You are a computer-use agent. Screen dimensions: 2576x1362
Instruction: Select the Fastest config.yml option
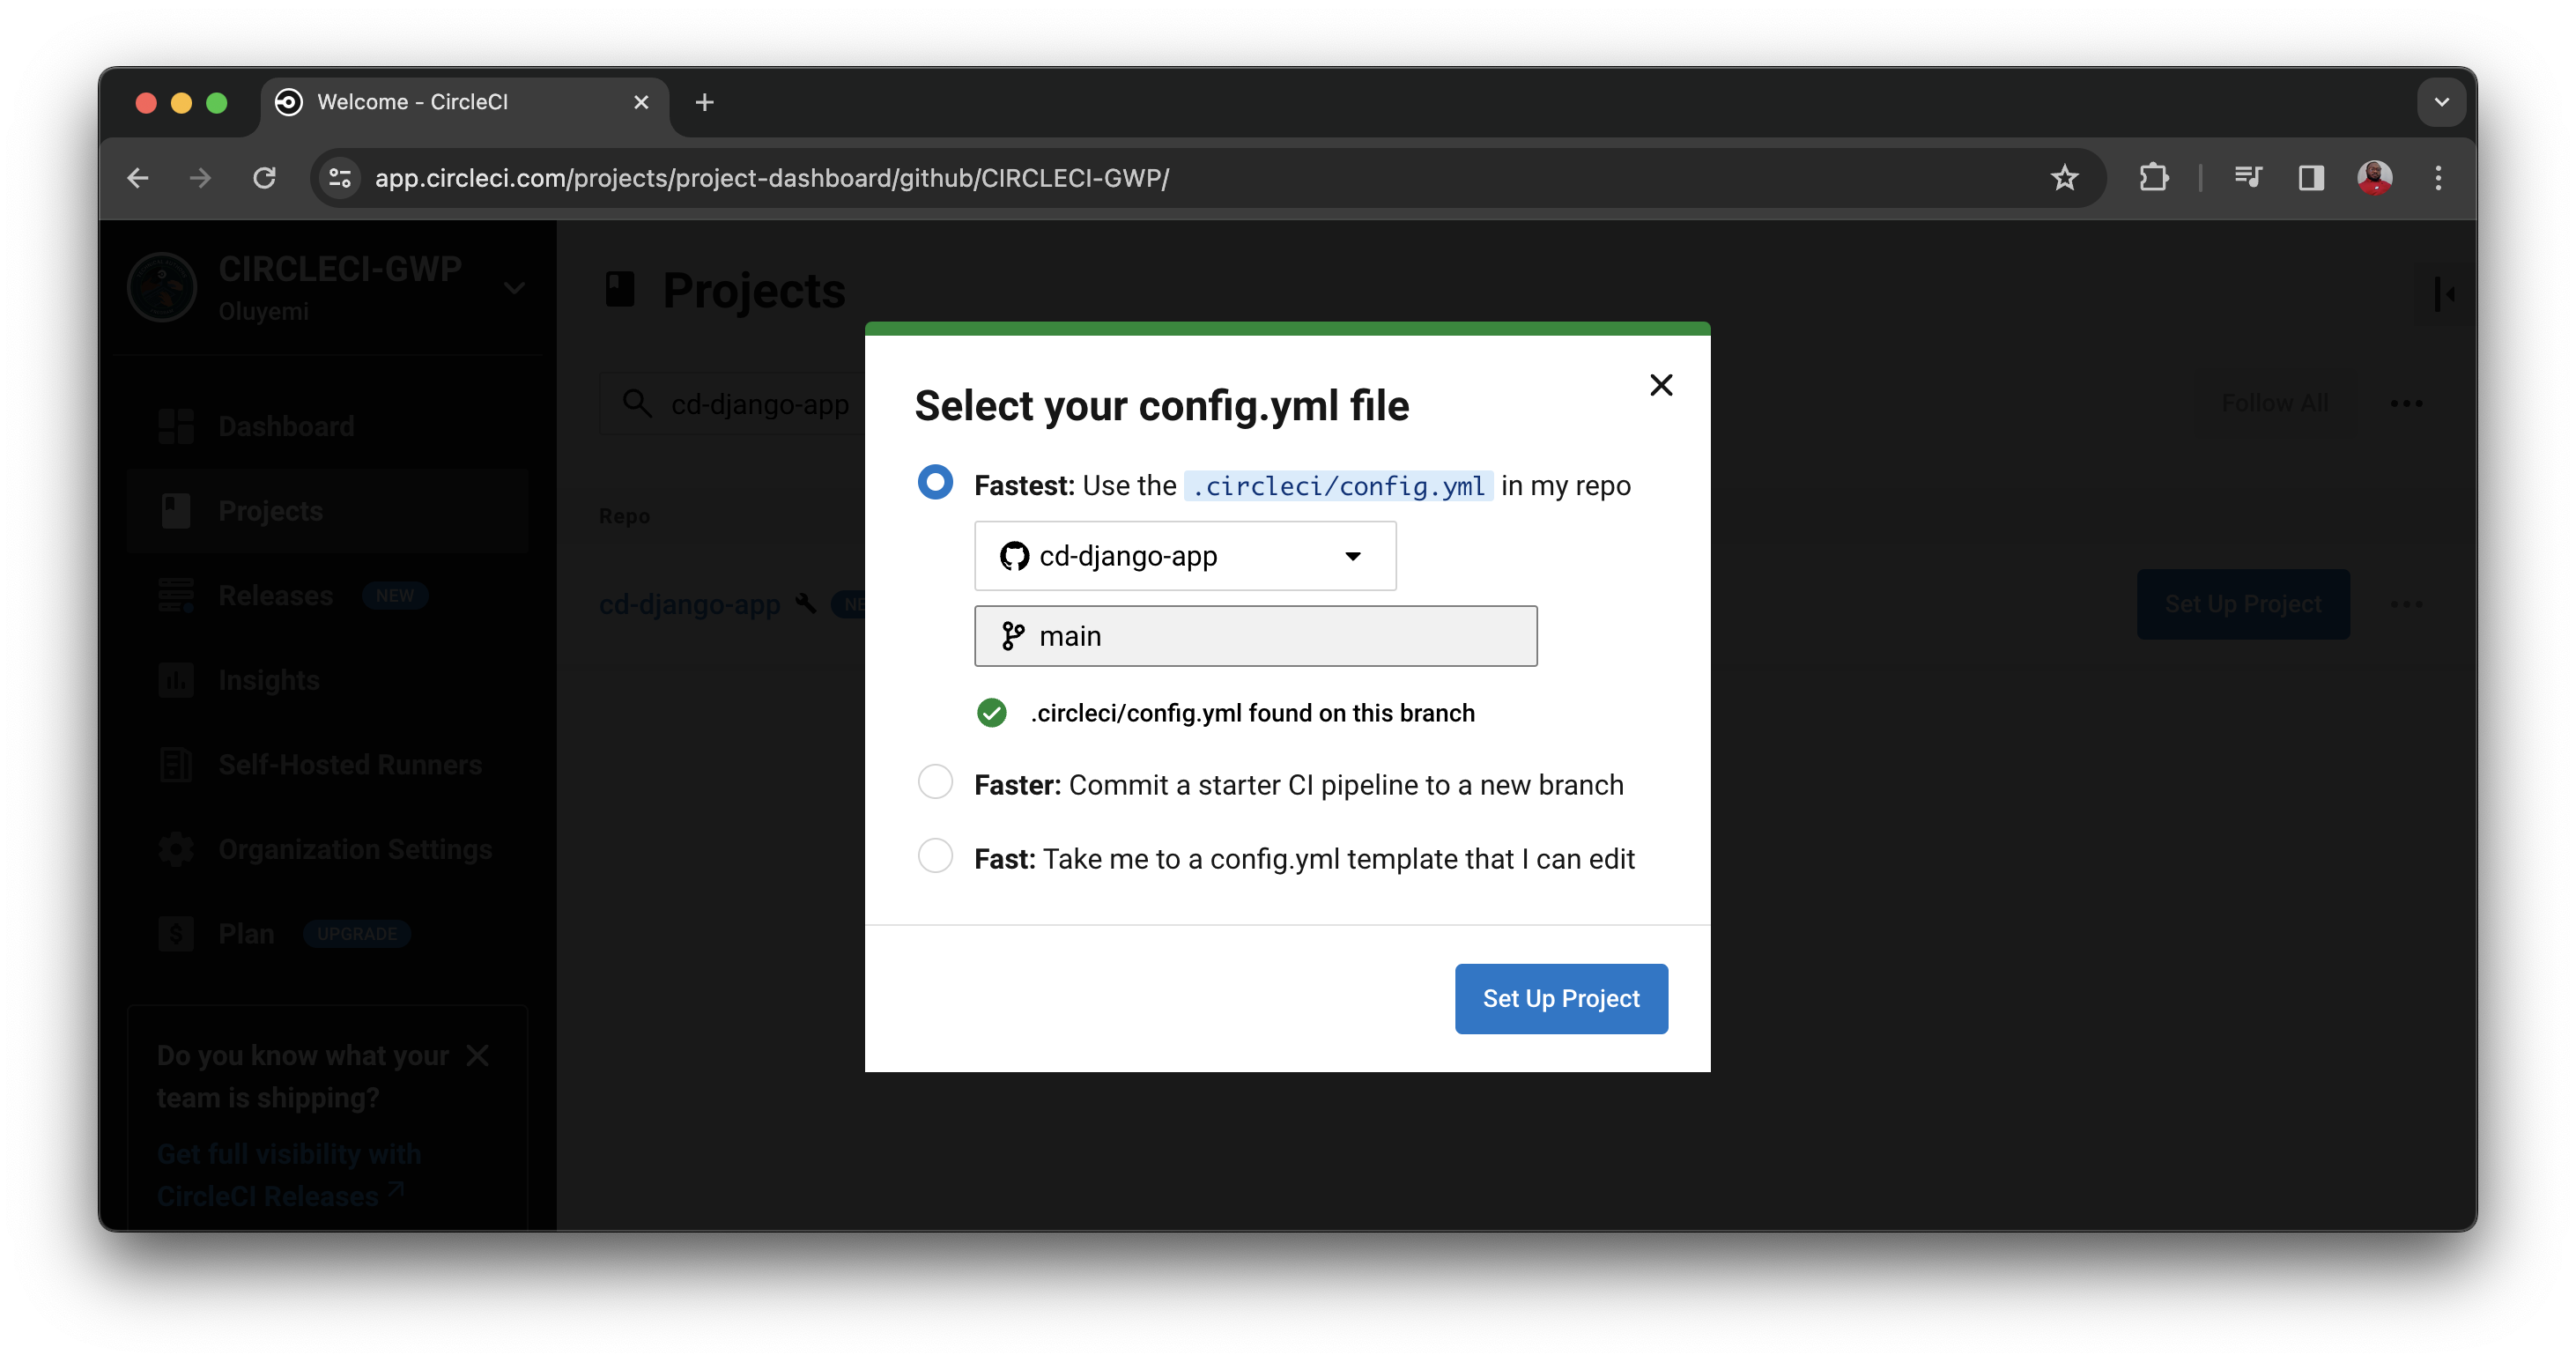[935, 482]
